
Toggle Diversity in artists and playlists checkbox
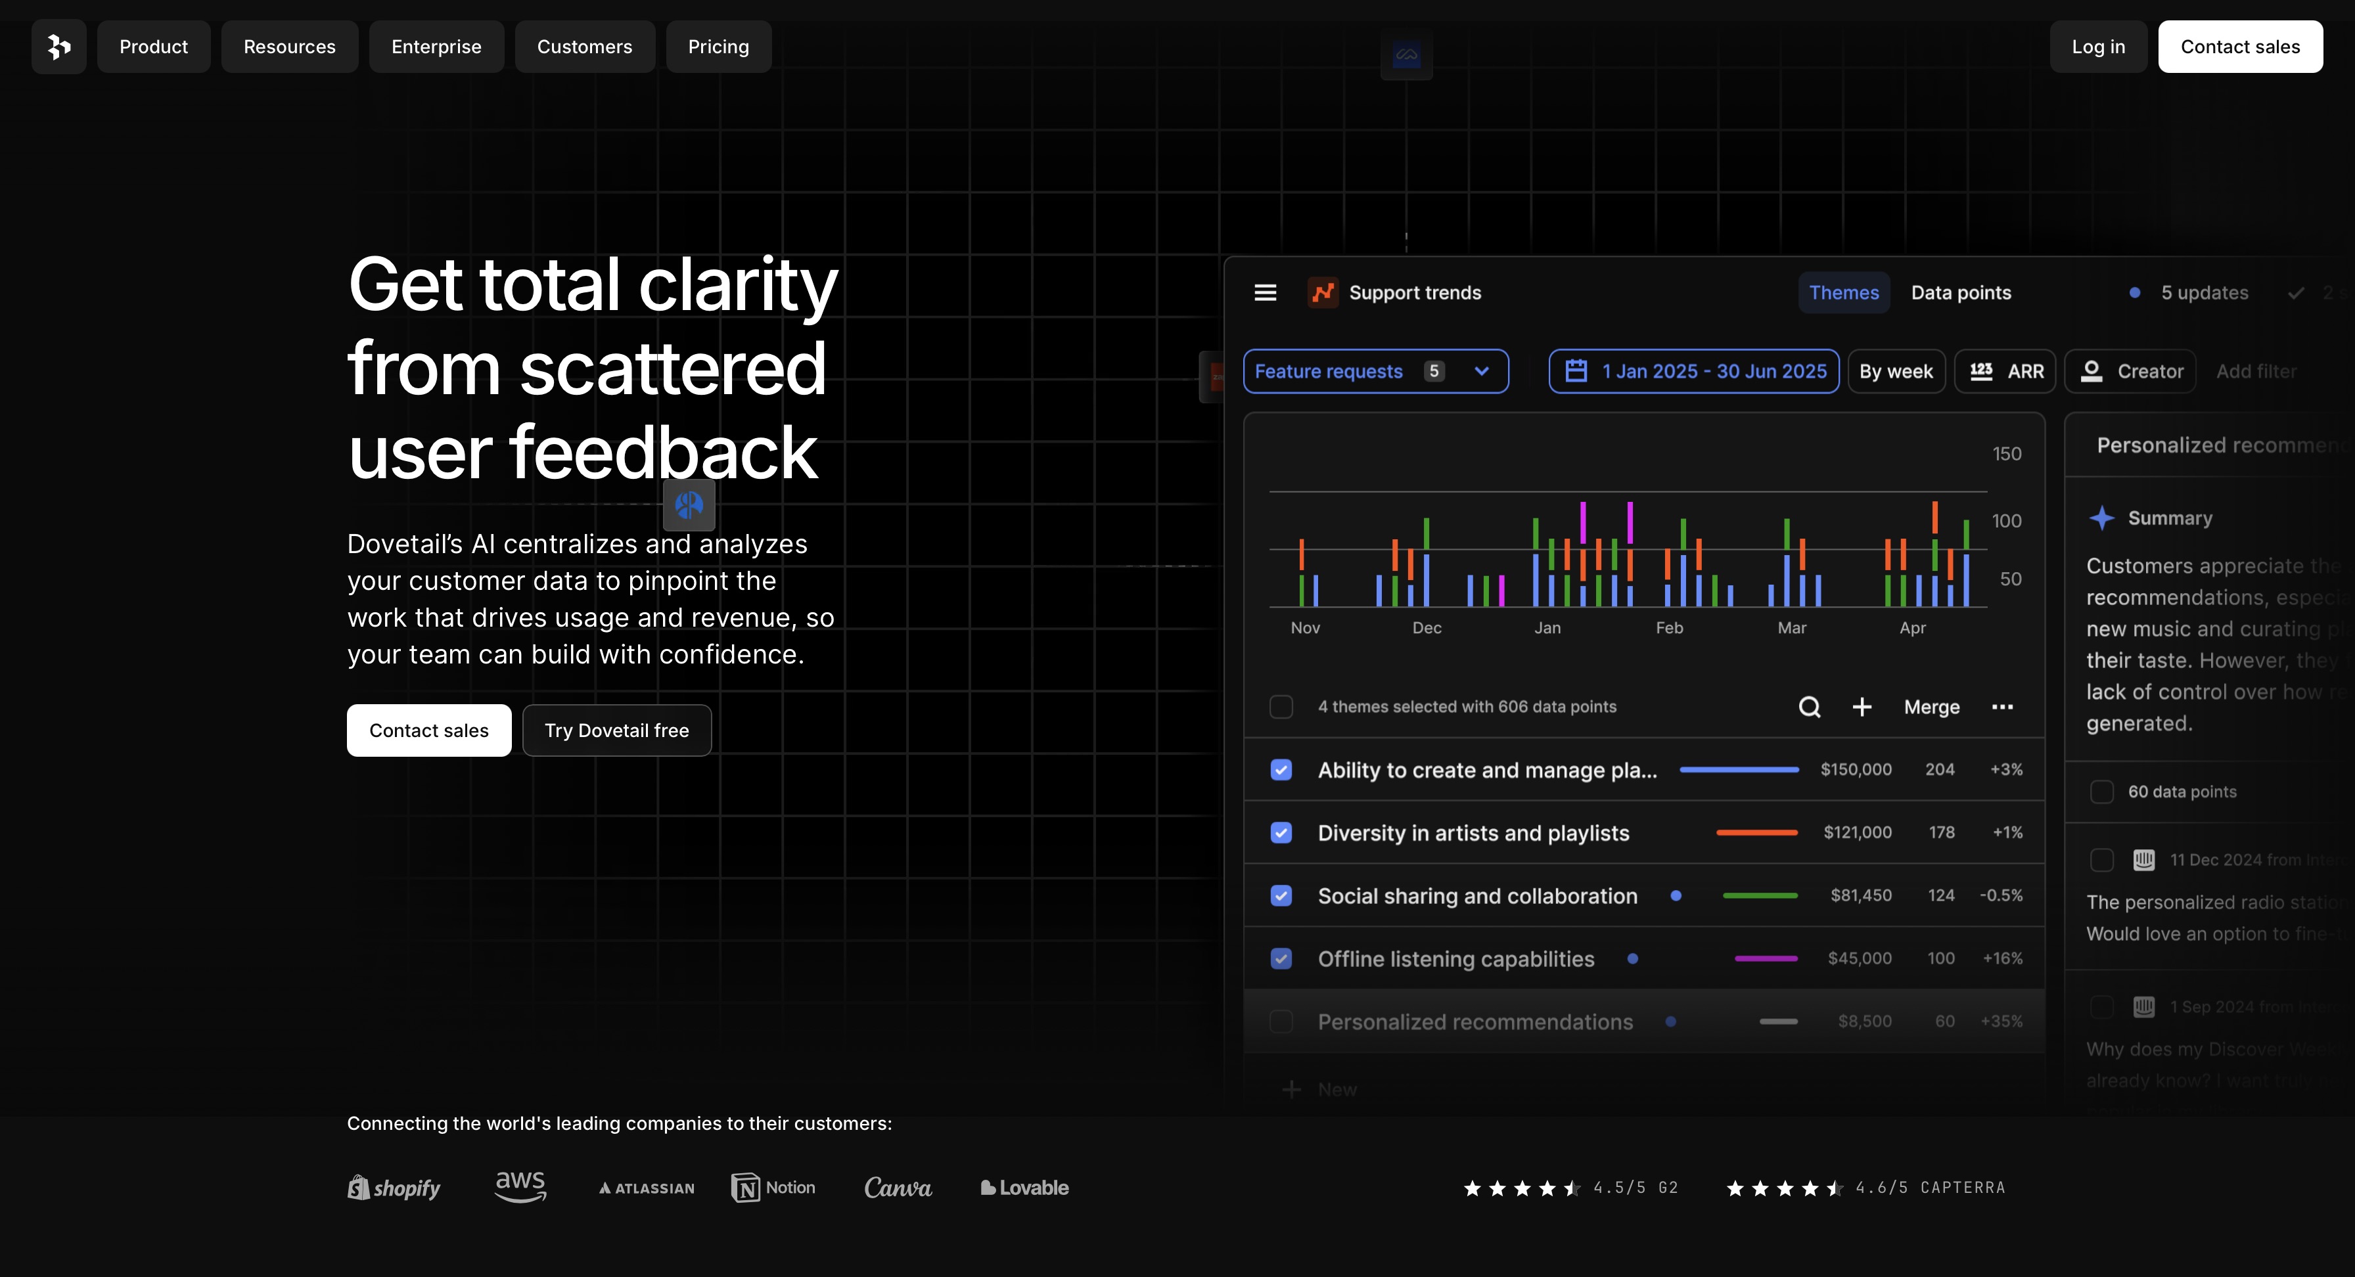1281,833
